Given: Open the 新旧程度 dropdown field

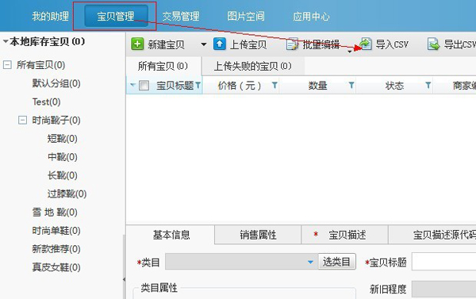Looking at the screenshot, I should click(443, 289).
